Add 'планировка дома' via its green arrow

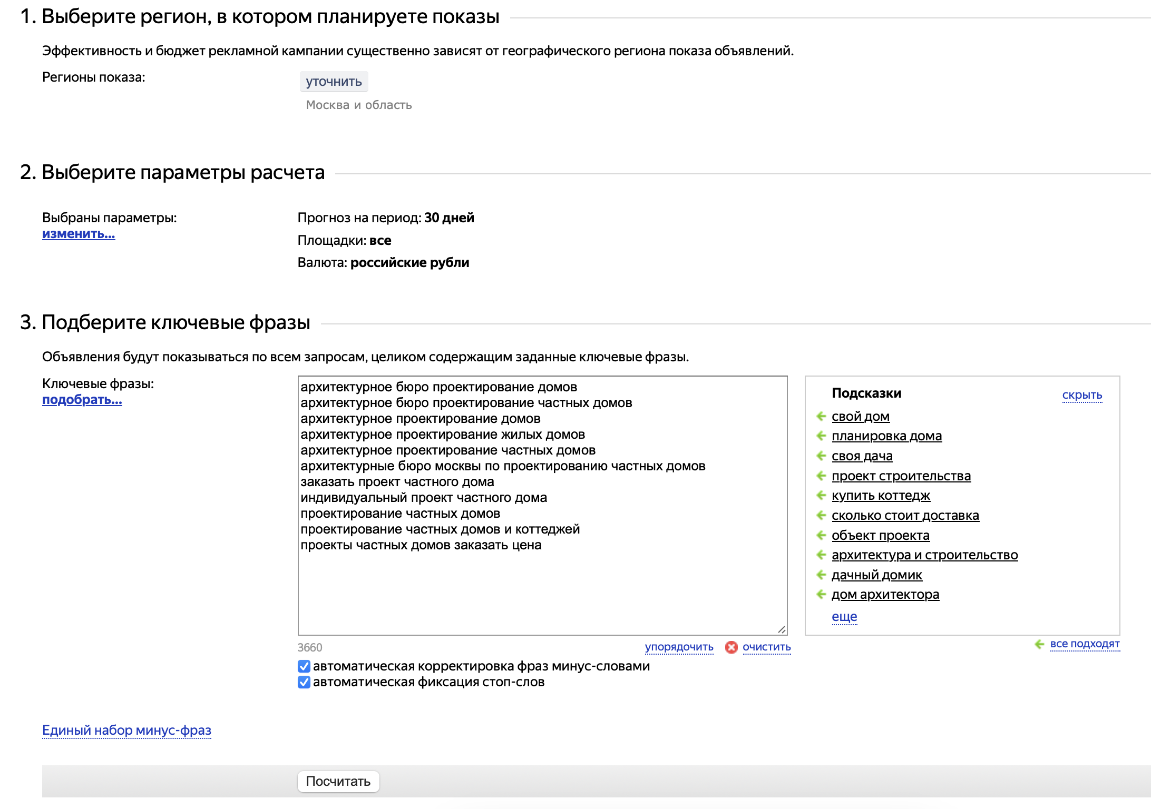pos(821,436)
